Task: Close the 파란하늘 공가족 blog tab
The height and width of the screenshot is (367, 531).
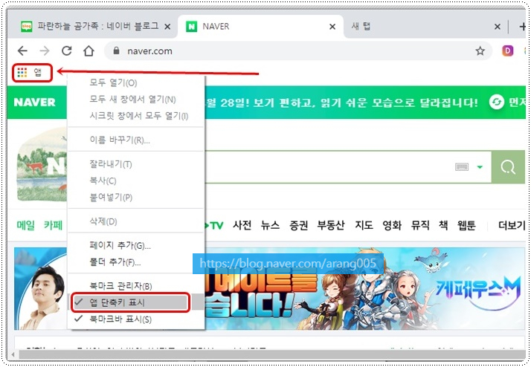Action: pyautogui.click(x=167, y=27)
